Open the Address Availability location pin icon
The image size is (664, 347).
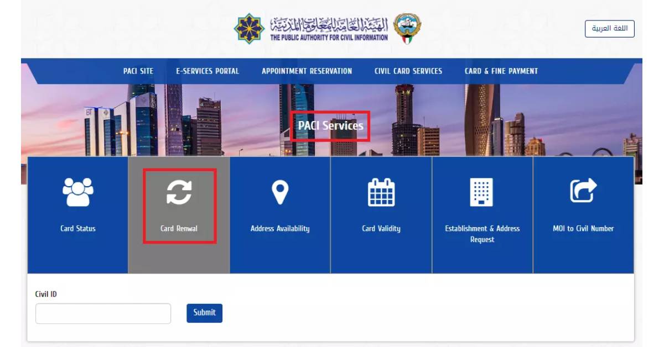pos(280,192)
